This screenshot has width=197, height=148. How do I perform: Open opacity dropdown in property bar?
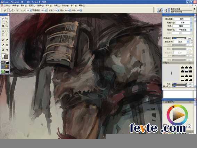pos(46,10)
